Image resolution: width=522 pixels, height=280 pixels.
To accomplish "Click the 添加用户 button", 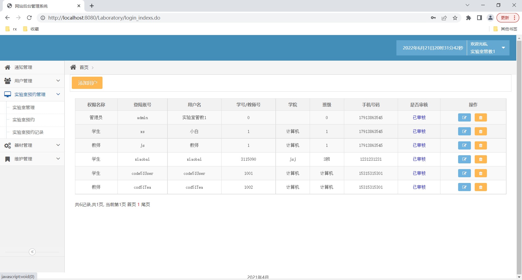I will [x=87, y=83].
